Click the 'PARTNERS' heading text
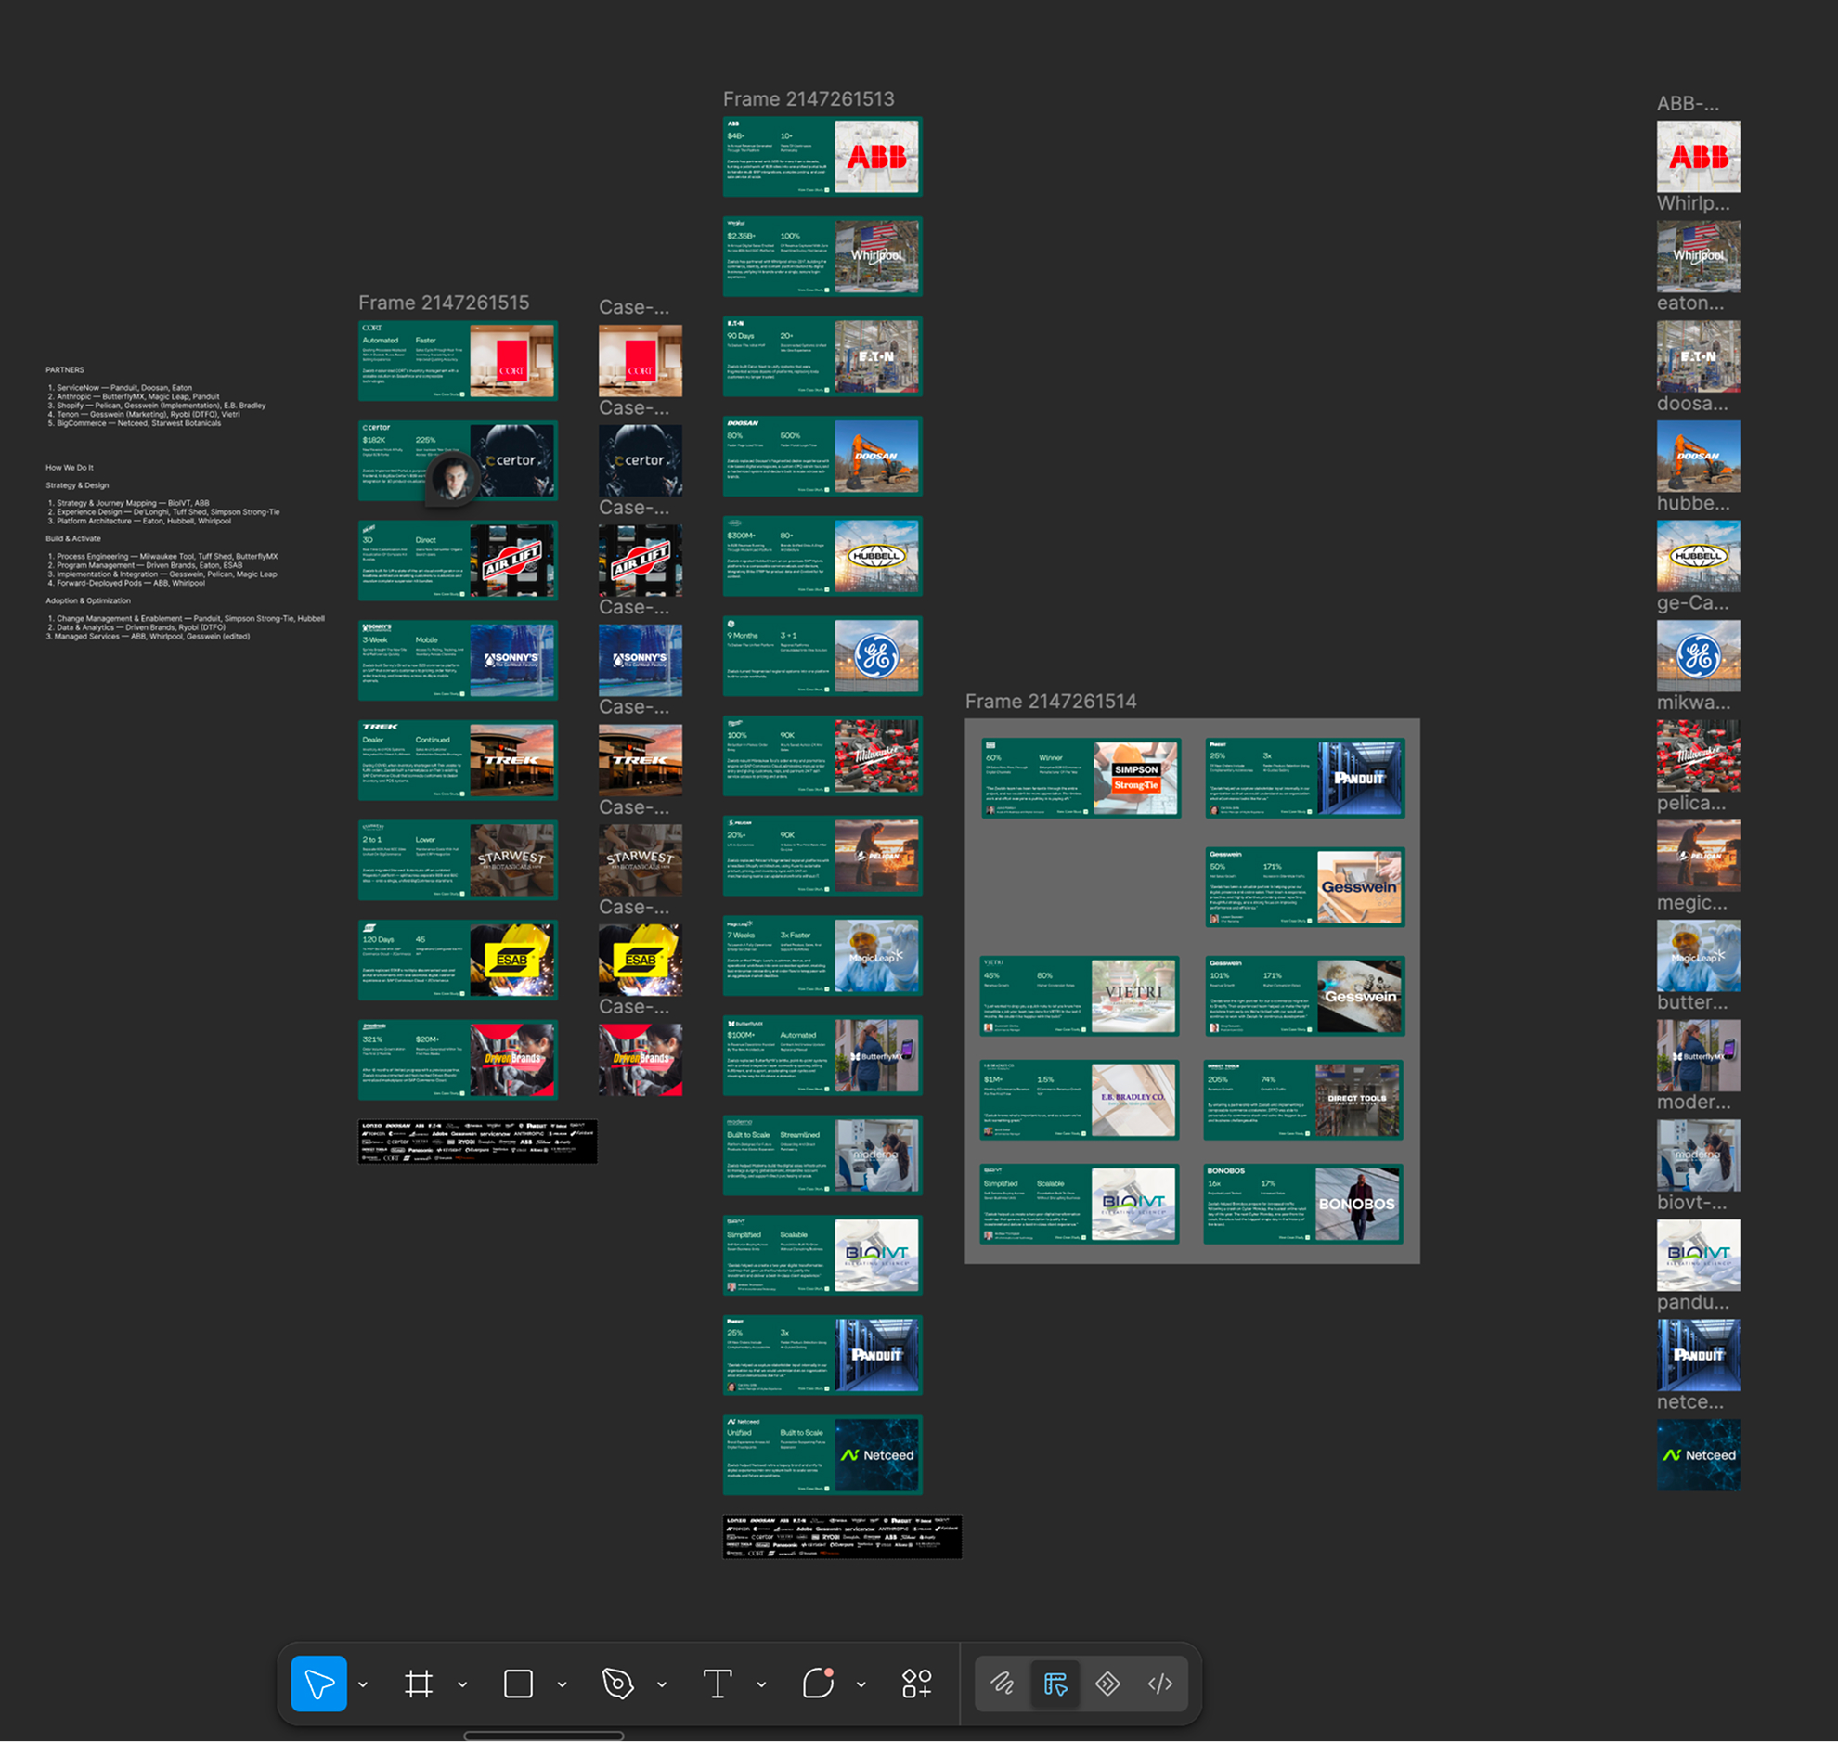Screen dimensions: 1838x1742 coord(64,369)
